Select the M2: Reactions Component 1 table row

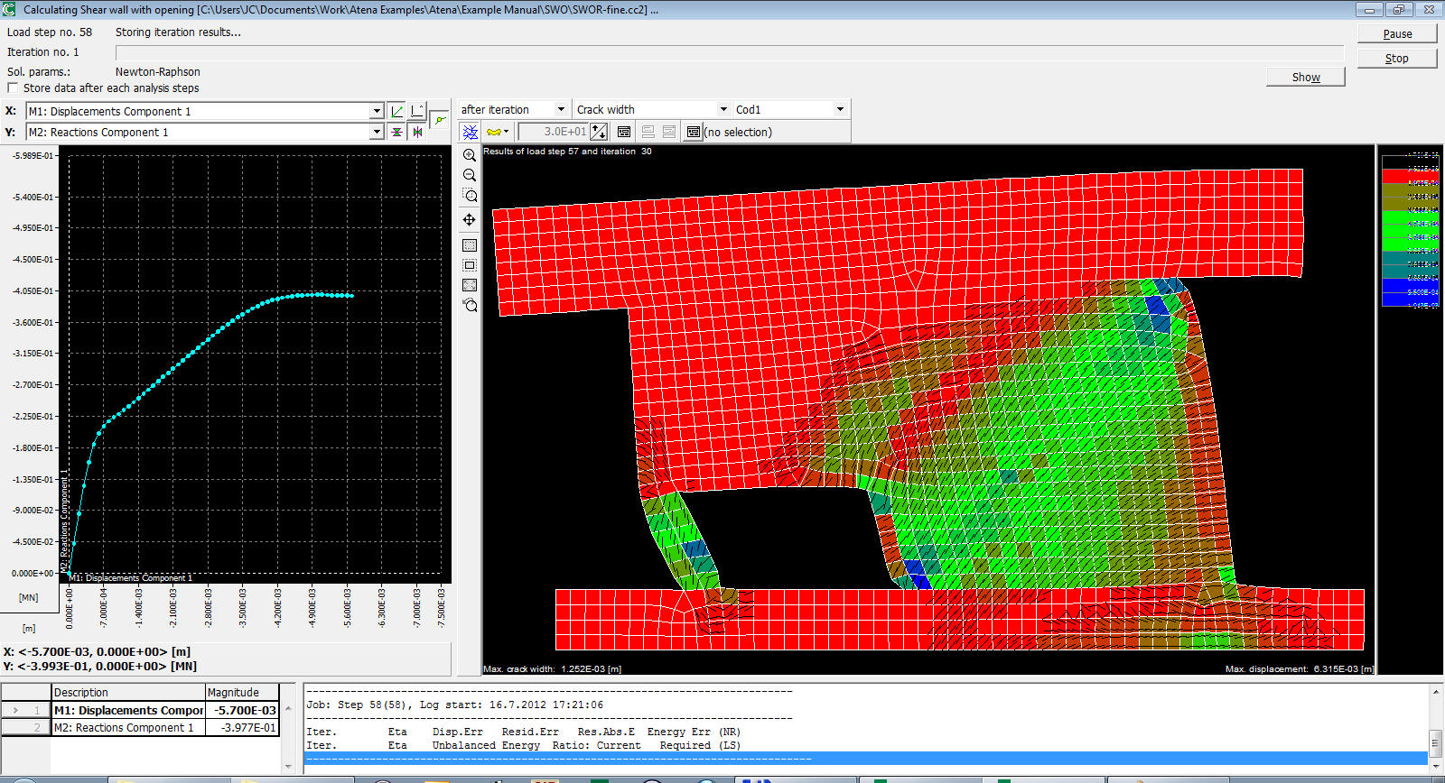tap(141, 727)
